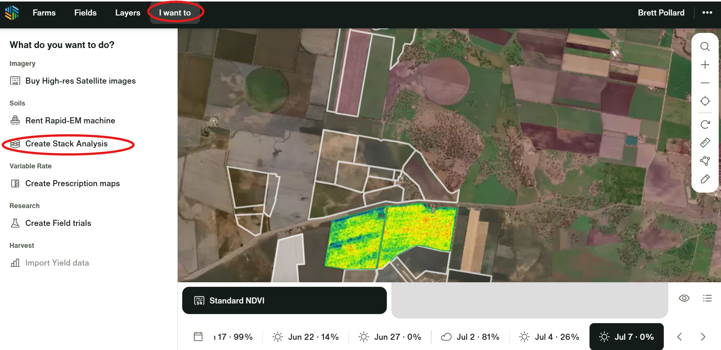Screen dimensions: 721x350
Task: Open the calendar date picker
Action: coord(198,336)
